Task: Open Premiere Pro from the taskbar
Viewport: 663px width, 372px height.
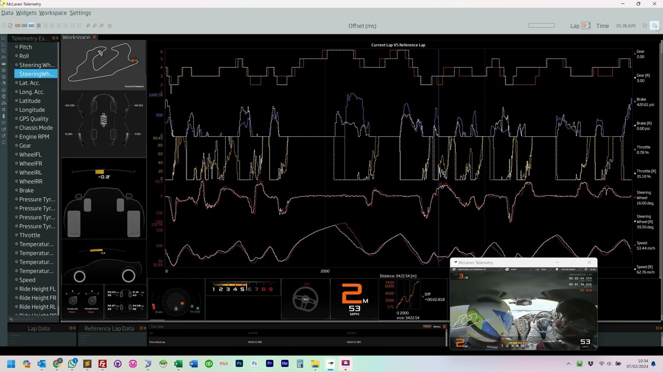Action: (269, 364)
